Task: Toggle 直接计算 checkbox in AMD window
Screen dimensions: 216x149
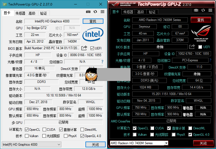Action: click(169, 128)
